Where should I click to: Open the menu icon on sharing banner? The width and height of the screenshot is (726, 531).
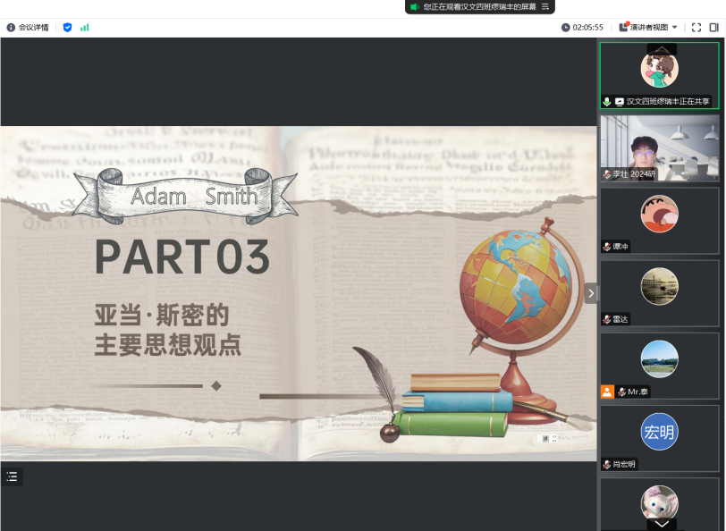click(x=544, y=6)
